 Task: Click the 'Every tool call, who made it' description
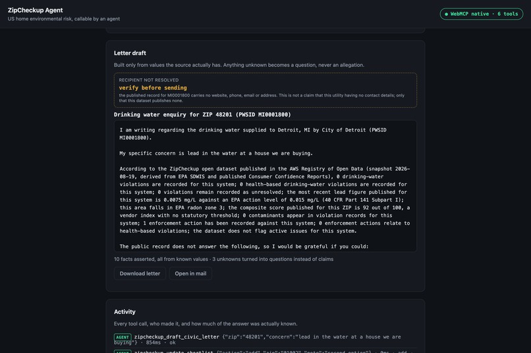[x=206, y=323]
